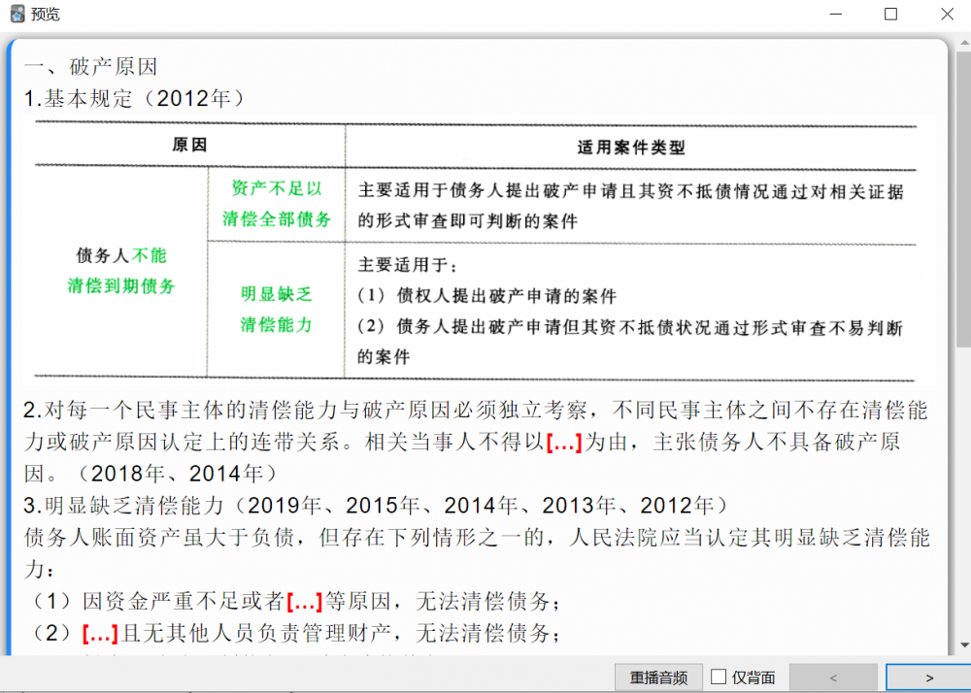Click the scrollbar up arrow
Image resolution: width=971 pixels, height=693 pixels.
pyautogui.click(x=962, y=43)
